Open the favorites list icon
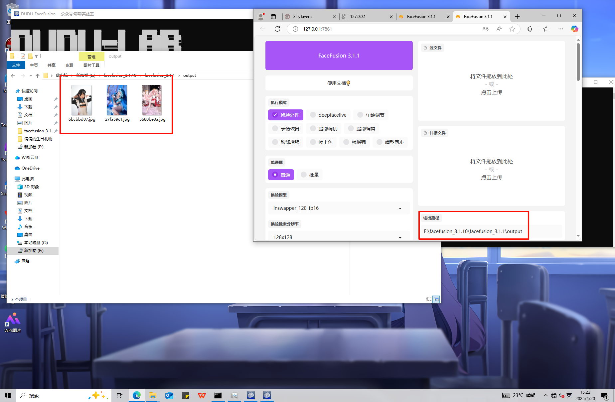Screen dimensions: 615x402 [x=546, y=29]
